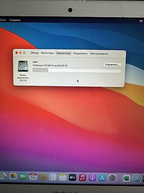
Task: Switch to the Обзор tab
Action: click(35, 53)
